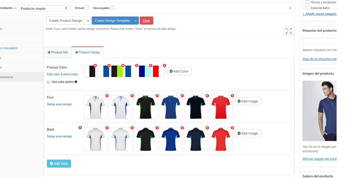The height and width of the screenshot is (178, 356).
Task: Click Eliminar imagen del producto link
Action: (x=319, y=159)
